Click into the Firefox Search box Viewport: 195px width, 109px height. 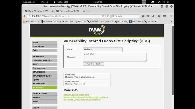point(126,16)
